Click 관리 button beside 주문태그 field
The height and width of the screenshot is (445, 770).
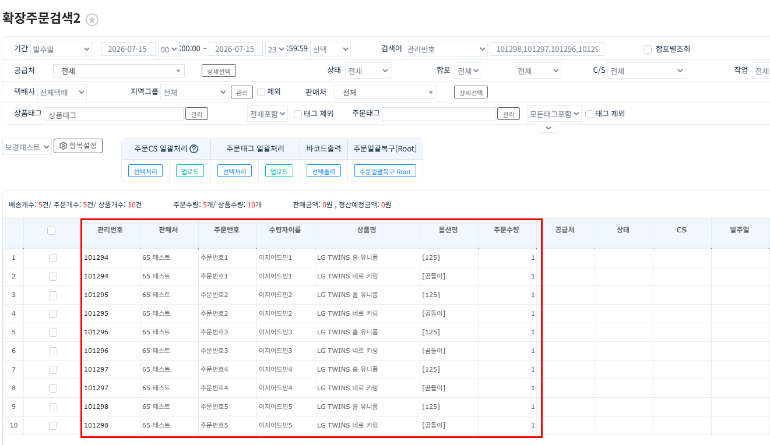pos(508,114)
